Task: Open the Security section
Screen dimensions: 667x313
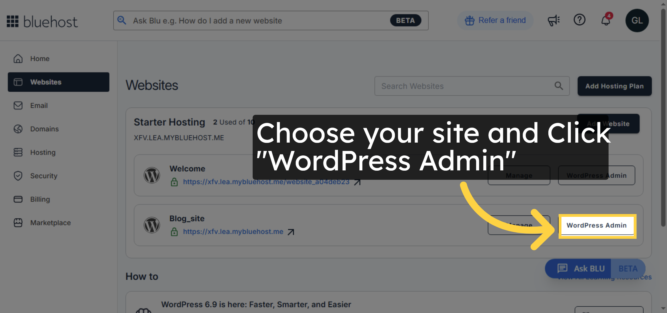Action: [43, 176]
